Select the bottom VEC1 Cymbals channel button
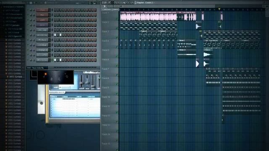The height and width of the screenshot is (151, 269). click(x=42, y=60)
